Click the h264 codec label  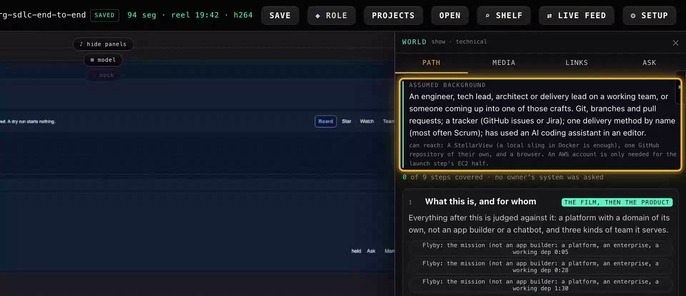[243, 15]
